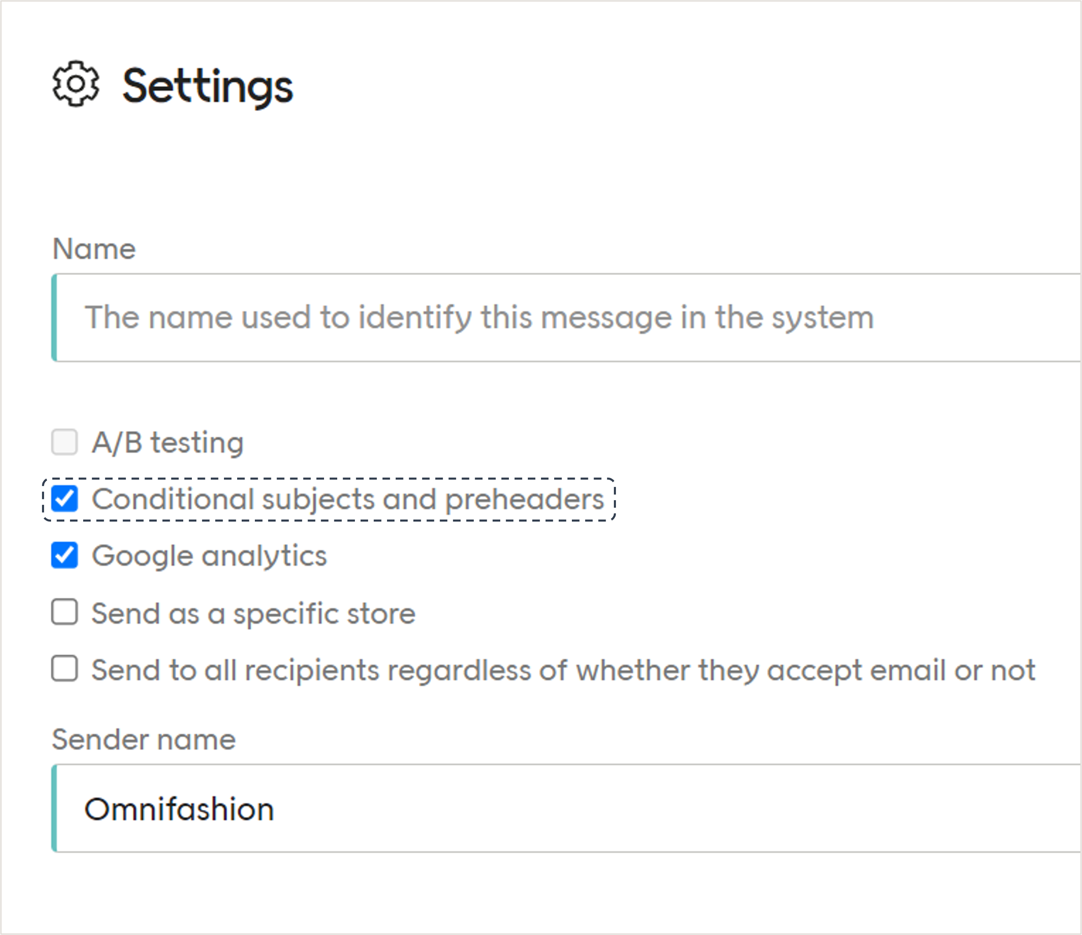The height and width of the screenshot is (935, 1082).
Task: Click the Settings heading
Action: [207, 85]
